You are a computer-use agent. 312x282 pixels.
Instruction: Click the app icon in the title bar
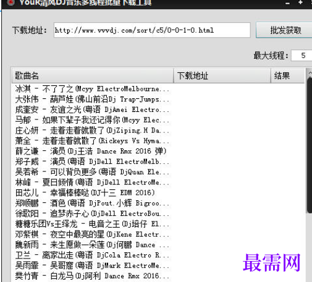point(11,2)
